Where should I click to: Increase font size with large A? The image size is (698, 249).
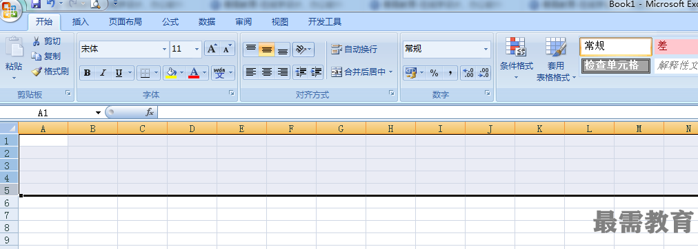tap(212, 49)
